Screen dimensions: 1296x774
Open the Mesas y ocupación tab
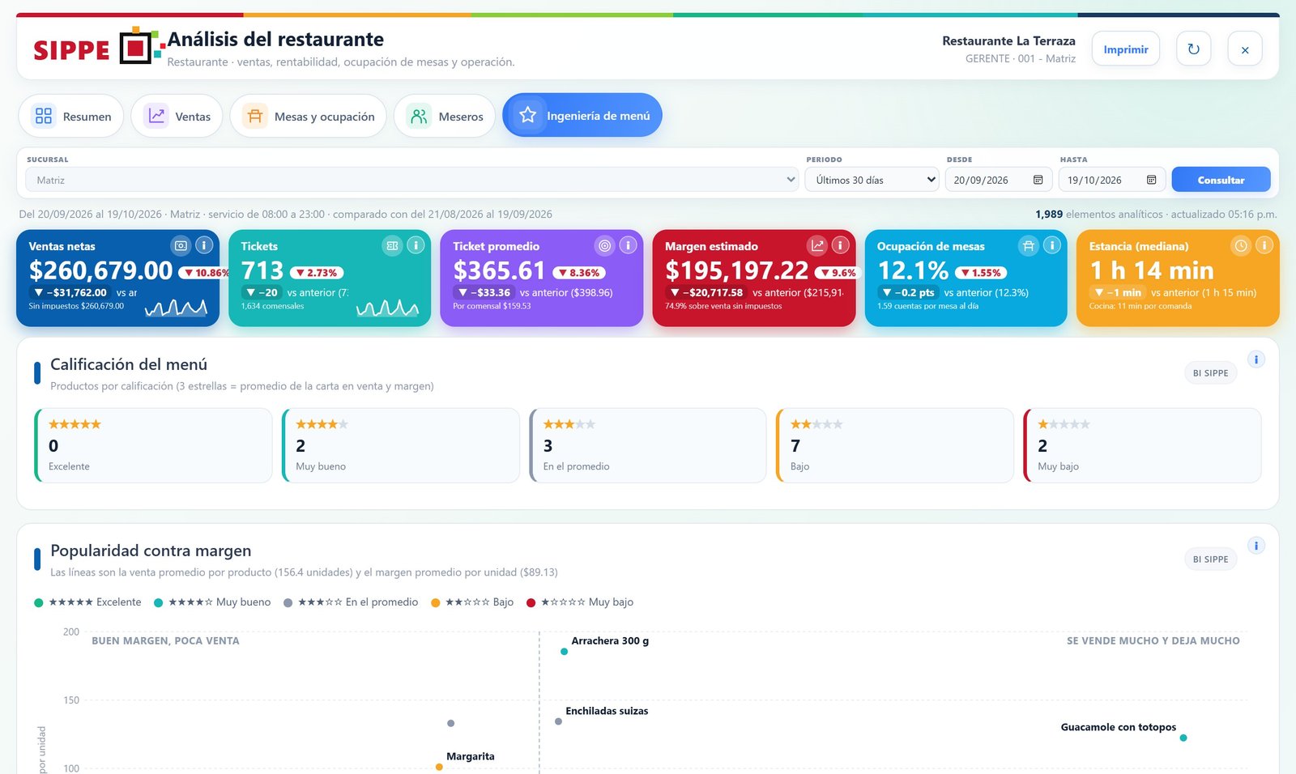(x=309, y=116)
